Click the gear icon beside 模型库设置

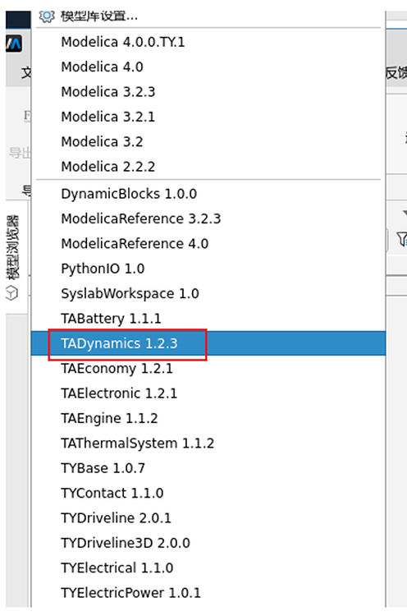pos(46,16)
